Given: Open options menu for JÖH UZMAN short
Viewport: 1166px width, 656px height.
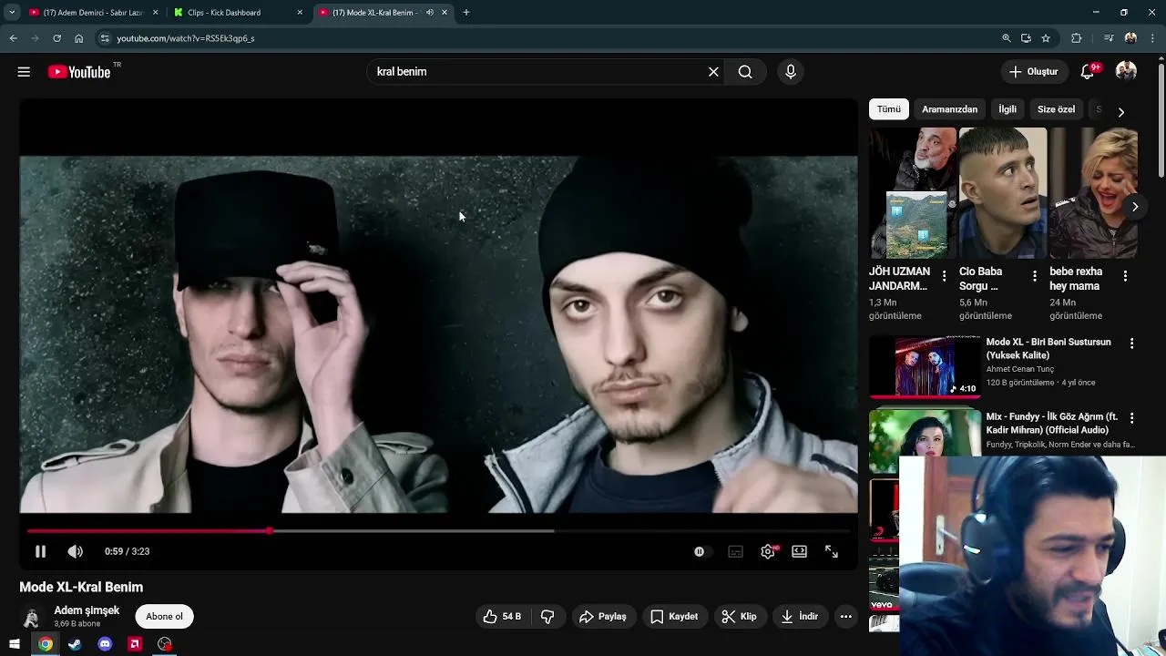Looking at the screenshot, I should 944,276.
